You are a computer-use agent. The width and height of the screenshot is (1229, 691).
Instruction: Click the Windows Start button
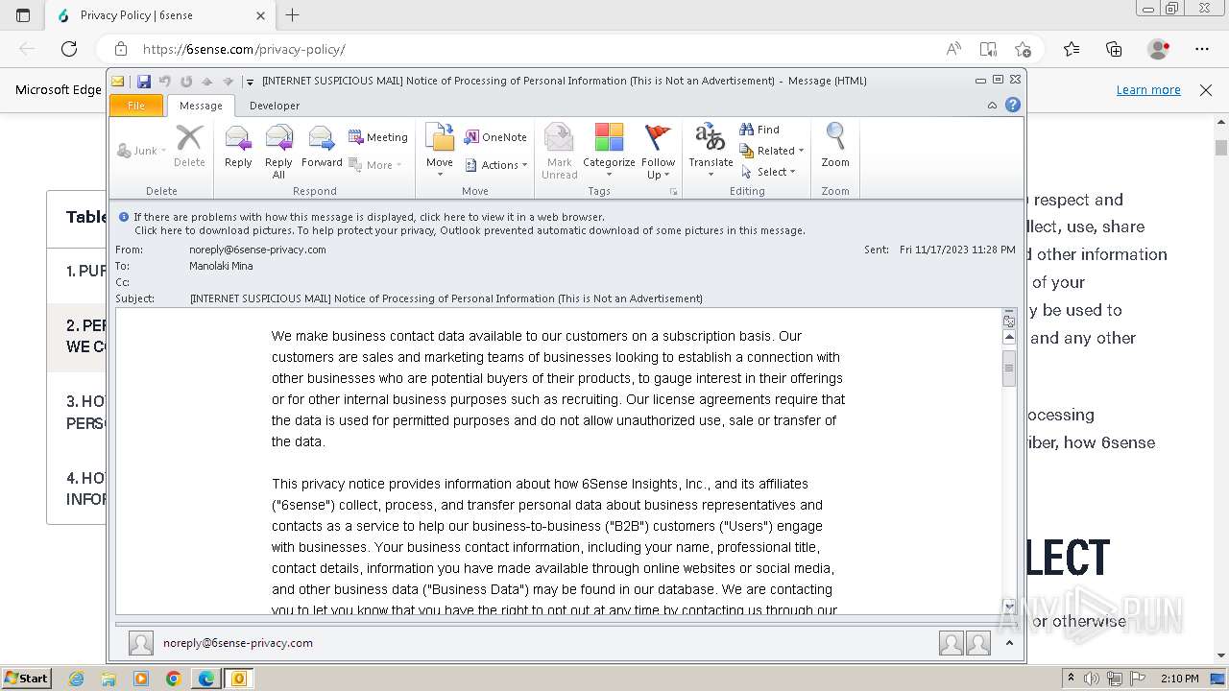(x=26, y=679)
